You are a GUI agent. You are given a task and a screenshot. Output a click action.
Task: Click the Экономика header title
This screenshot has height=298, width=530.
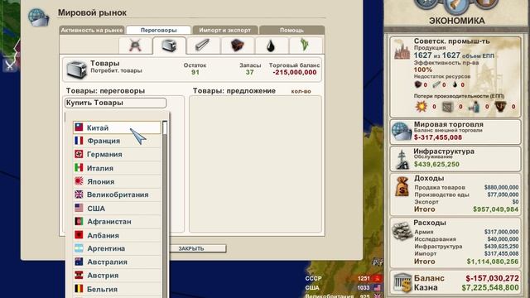pyautogui.click(x=457, y=21)
